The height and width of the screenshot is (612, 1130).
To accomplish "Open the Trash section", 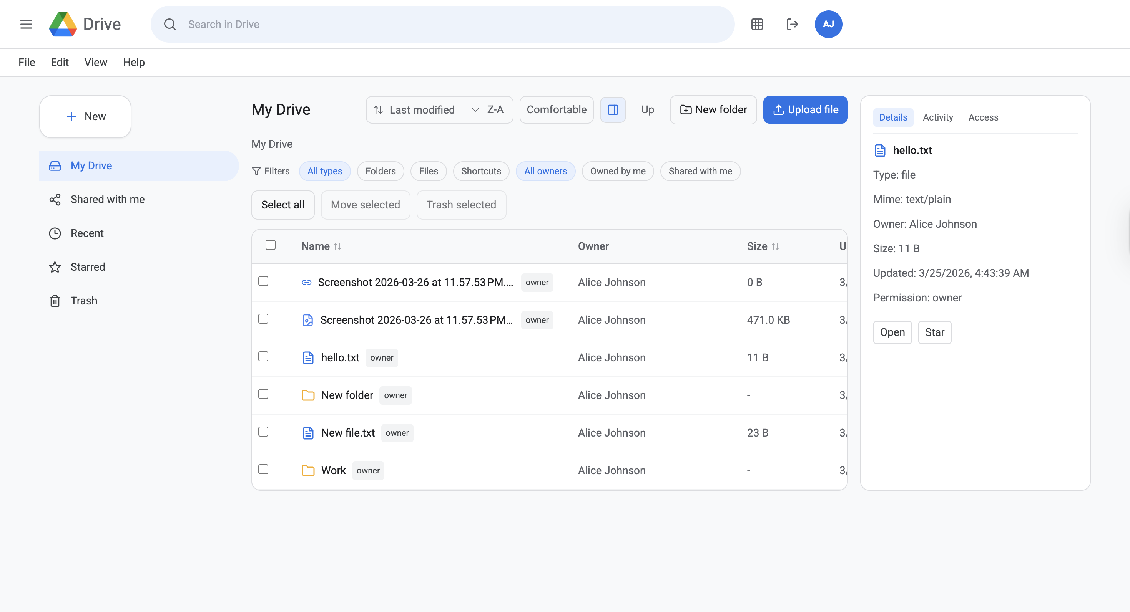I will coord(139,301).
